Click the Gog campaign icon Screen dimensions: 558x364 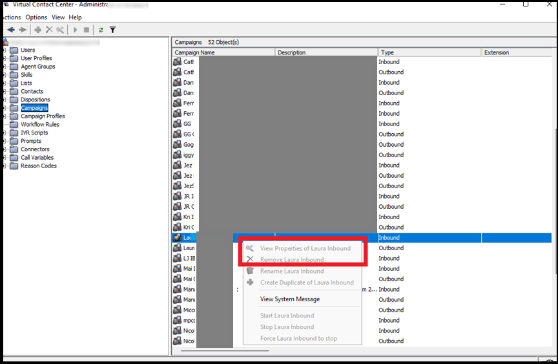(177, 145)
